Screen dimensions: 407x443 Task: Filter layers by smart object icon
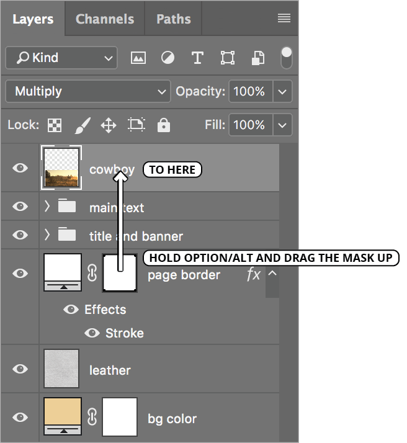[x=258, y=58]
